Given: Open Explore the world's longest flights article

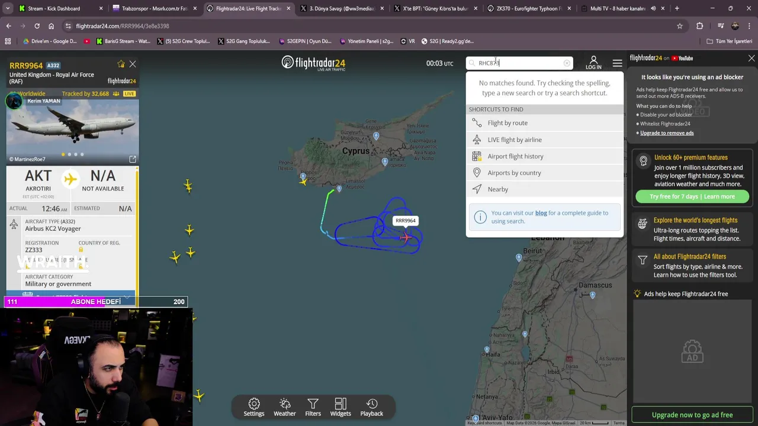Looking at the screenshot, I should (692, 229).
